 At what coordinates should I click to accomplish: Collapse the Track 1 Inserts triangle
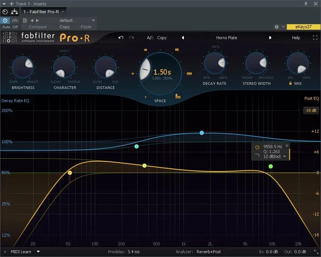pos(4,4)
